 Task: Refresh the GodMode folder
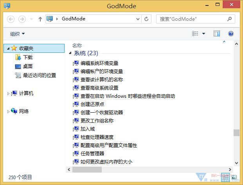(x=146, y=19)
